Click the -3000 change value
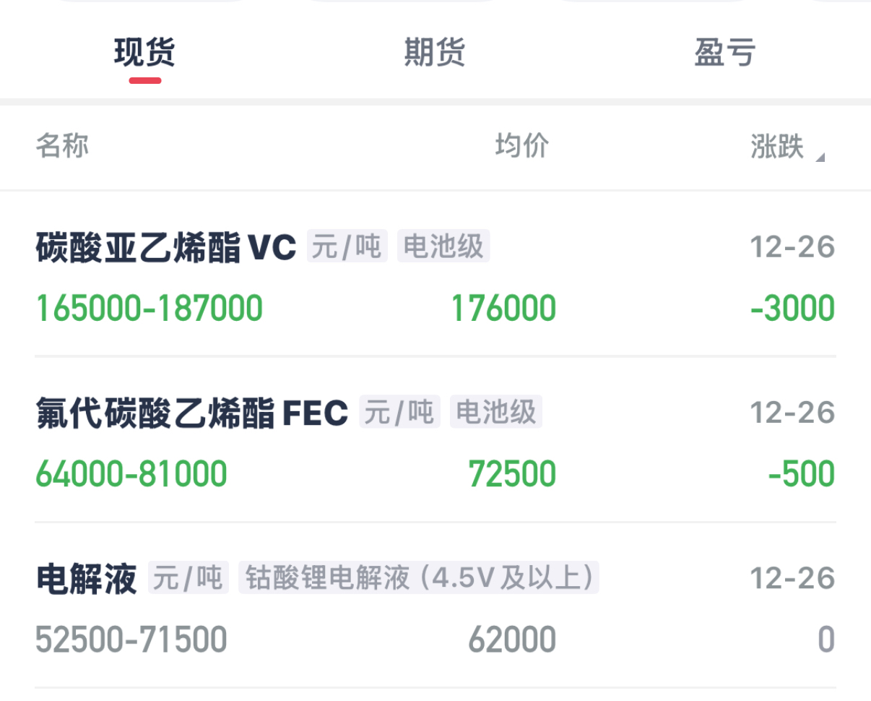Screen dimensions: 871x701 (792, 309)
